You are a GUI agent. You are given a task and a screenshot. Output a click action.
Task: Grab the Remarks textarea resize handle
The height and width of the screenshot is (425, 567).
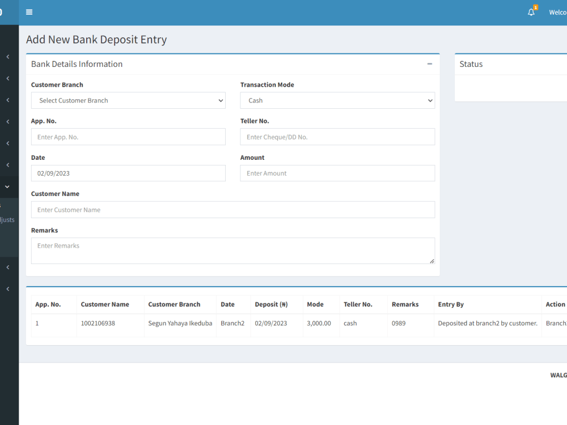click(x=432, y=261)
